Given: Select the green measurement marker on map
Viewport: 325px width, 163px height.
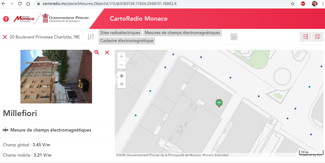Looking at the screenshot, I should (x=219, y=103).
